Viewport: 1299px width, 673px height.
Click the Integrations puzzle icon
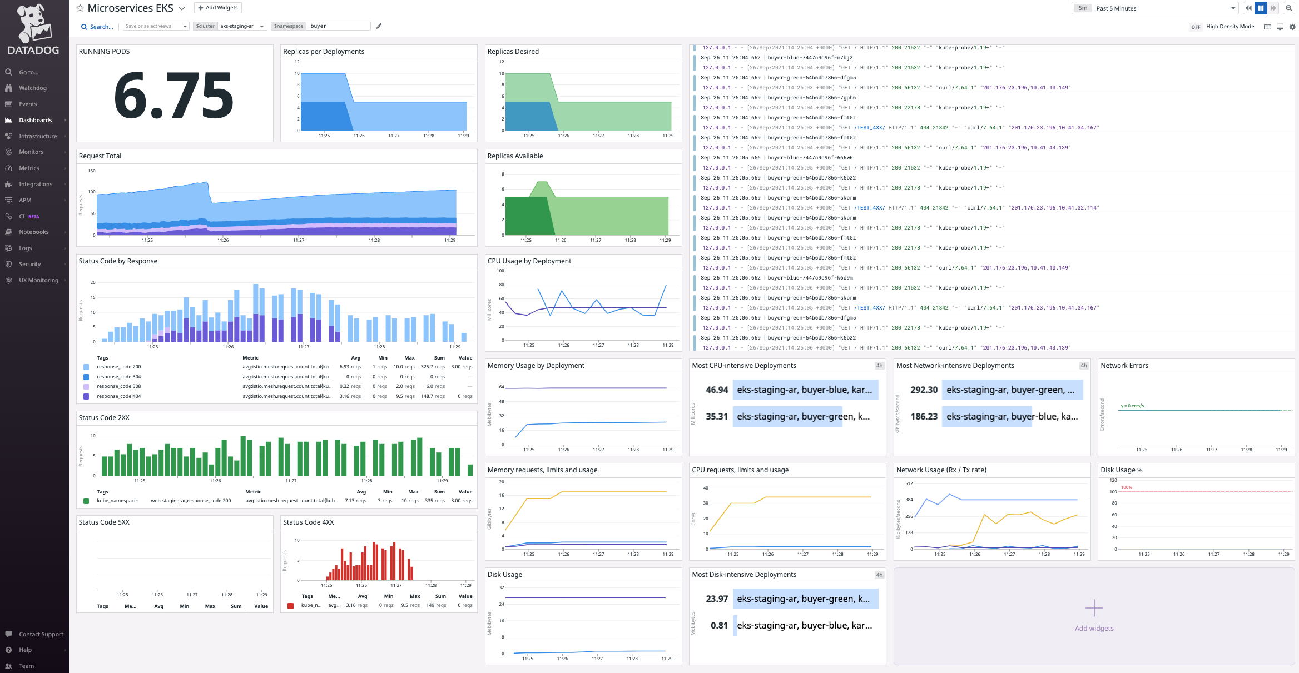tap(8, 184)
